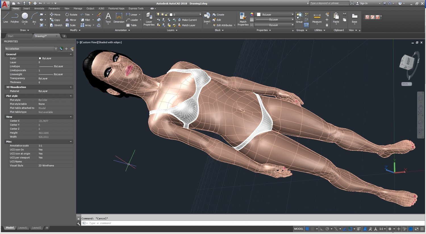Click Match Properties tool
The height and width of the screenshot is (234, 426).
(x=243, y=19)
